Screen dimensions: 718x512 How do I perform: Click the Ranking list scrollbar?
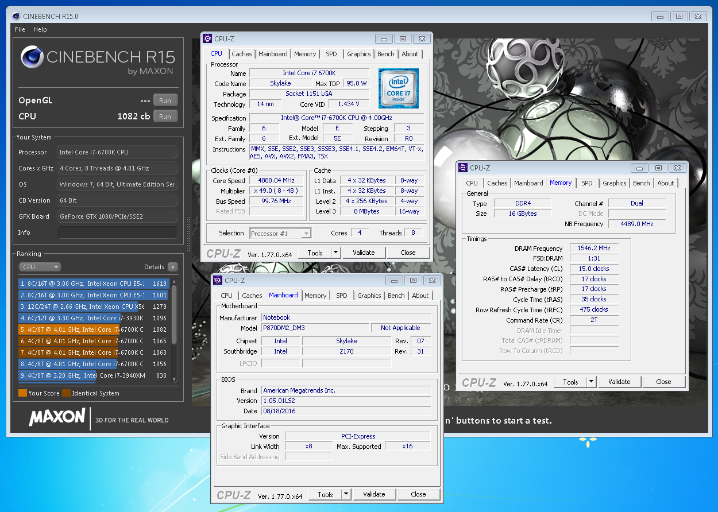(174, 330)
